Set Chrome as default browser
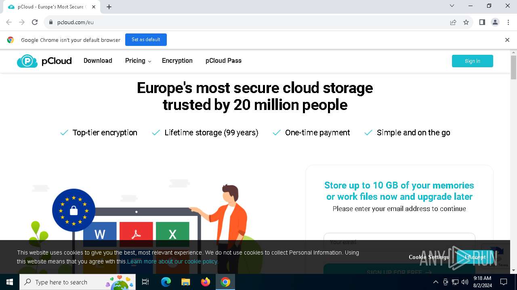The height and width of the screenshot is (290, 517). [x=146, y=39]
